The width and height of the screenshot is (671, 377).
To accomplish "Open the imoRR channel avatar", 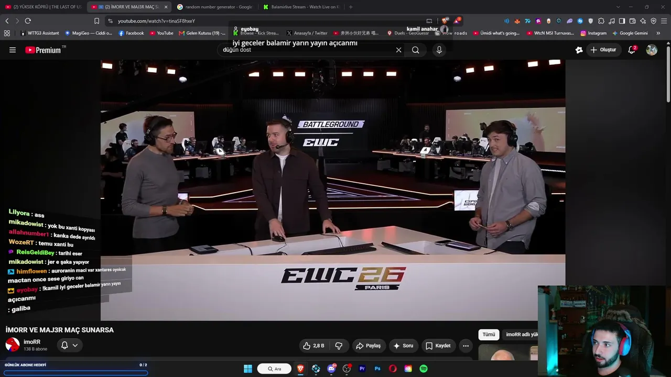I will click(13, 345).
